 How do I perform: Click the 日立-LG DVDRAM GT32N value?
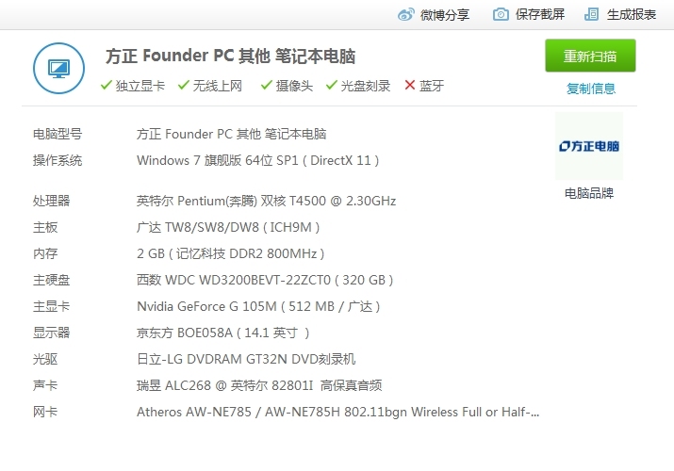(x=246, y=359)
